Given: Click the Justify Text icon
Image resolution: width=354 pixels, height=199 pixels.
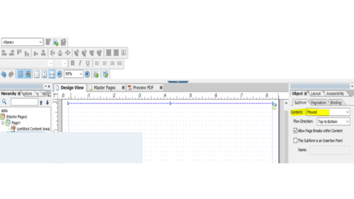Looking at the screenshot, I should pyautogui.click(x=120, y=63).
